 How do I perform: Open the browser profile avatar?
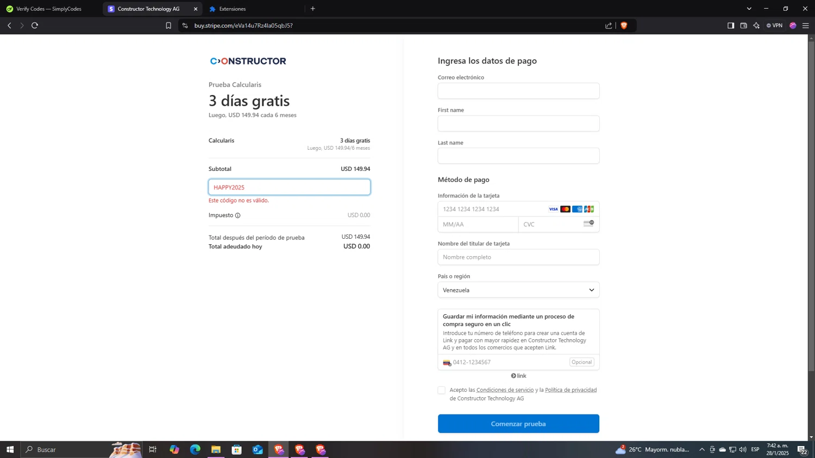click(793, 26)
